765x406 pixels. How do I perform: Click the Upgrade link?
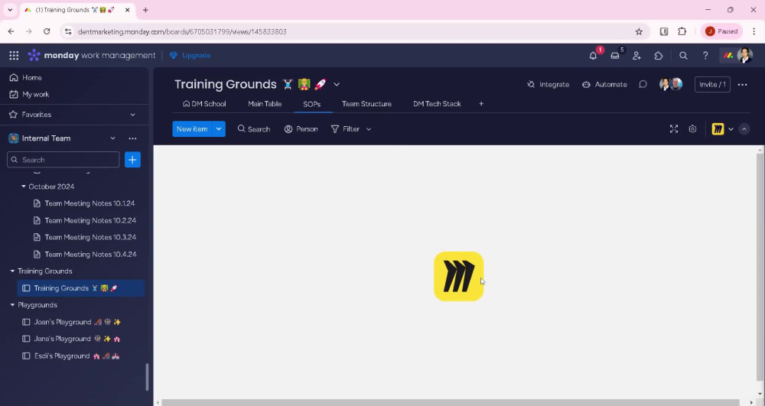[x=190, y=56]
